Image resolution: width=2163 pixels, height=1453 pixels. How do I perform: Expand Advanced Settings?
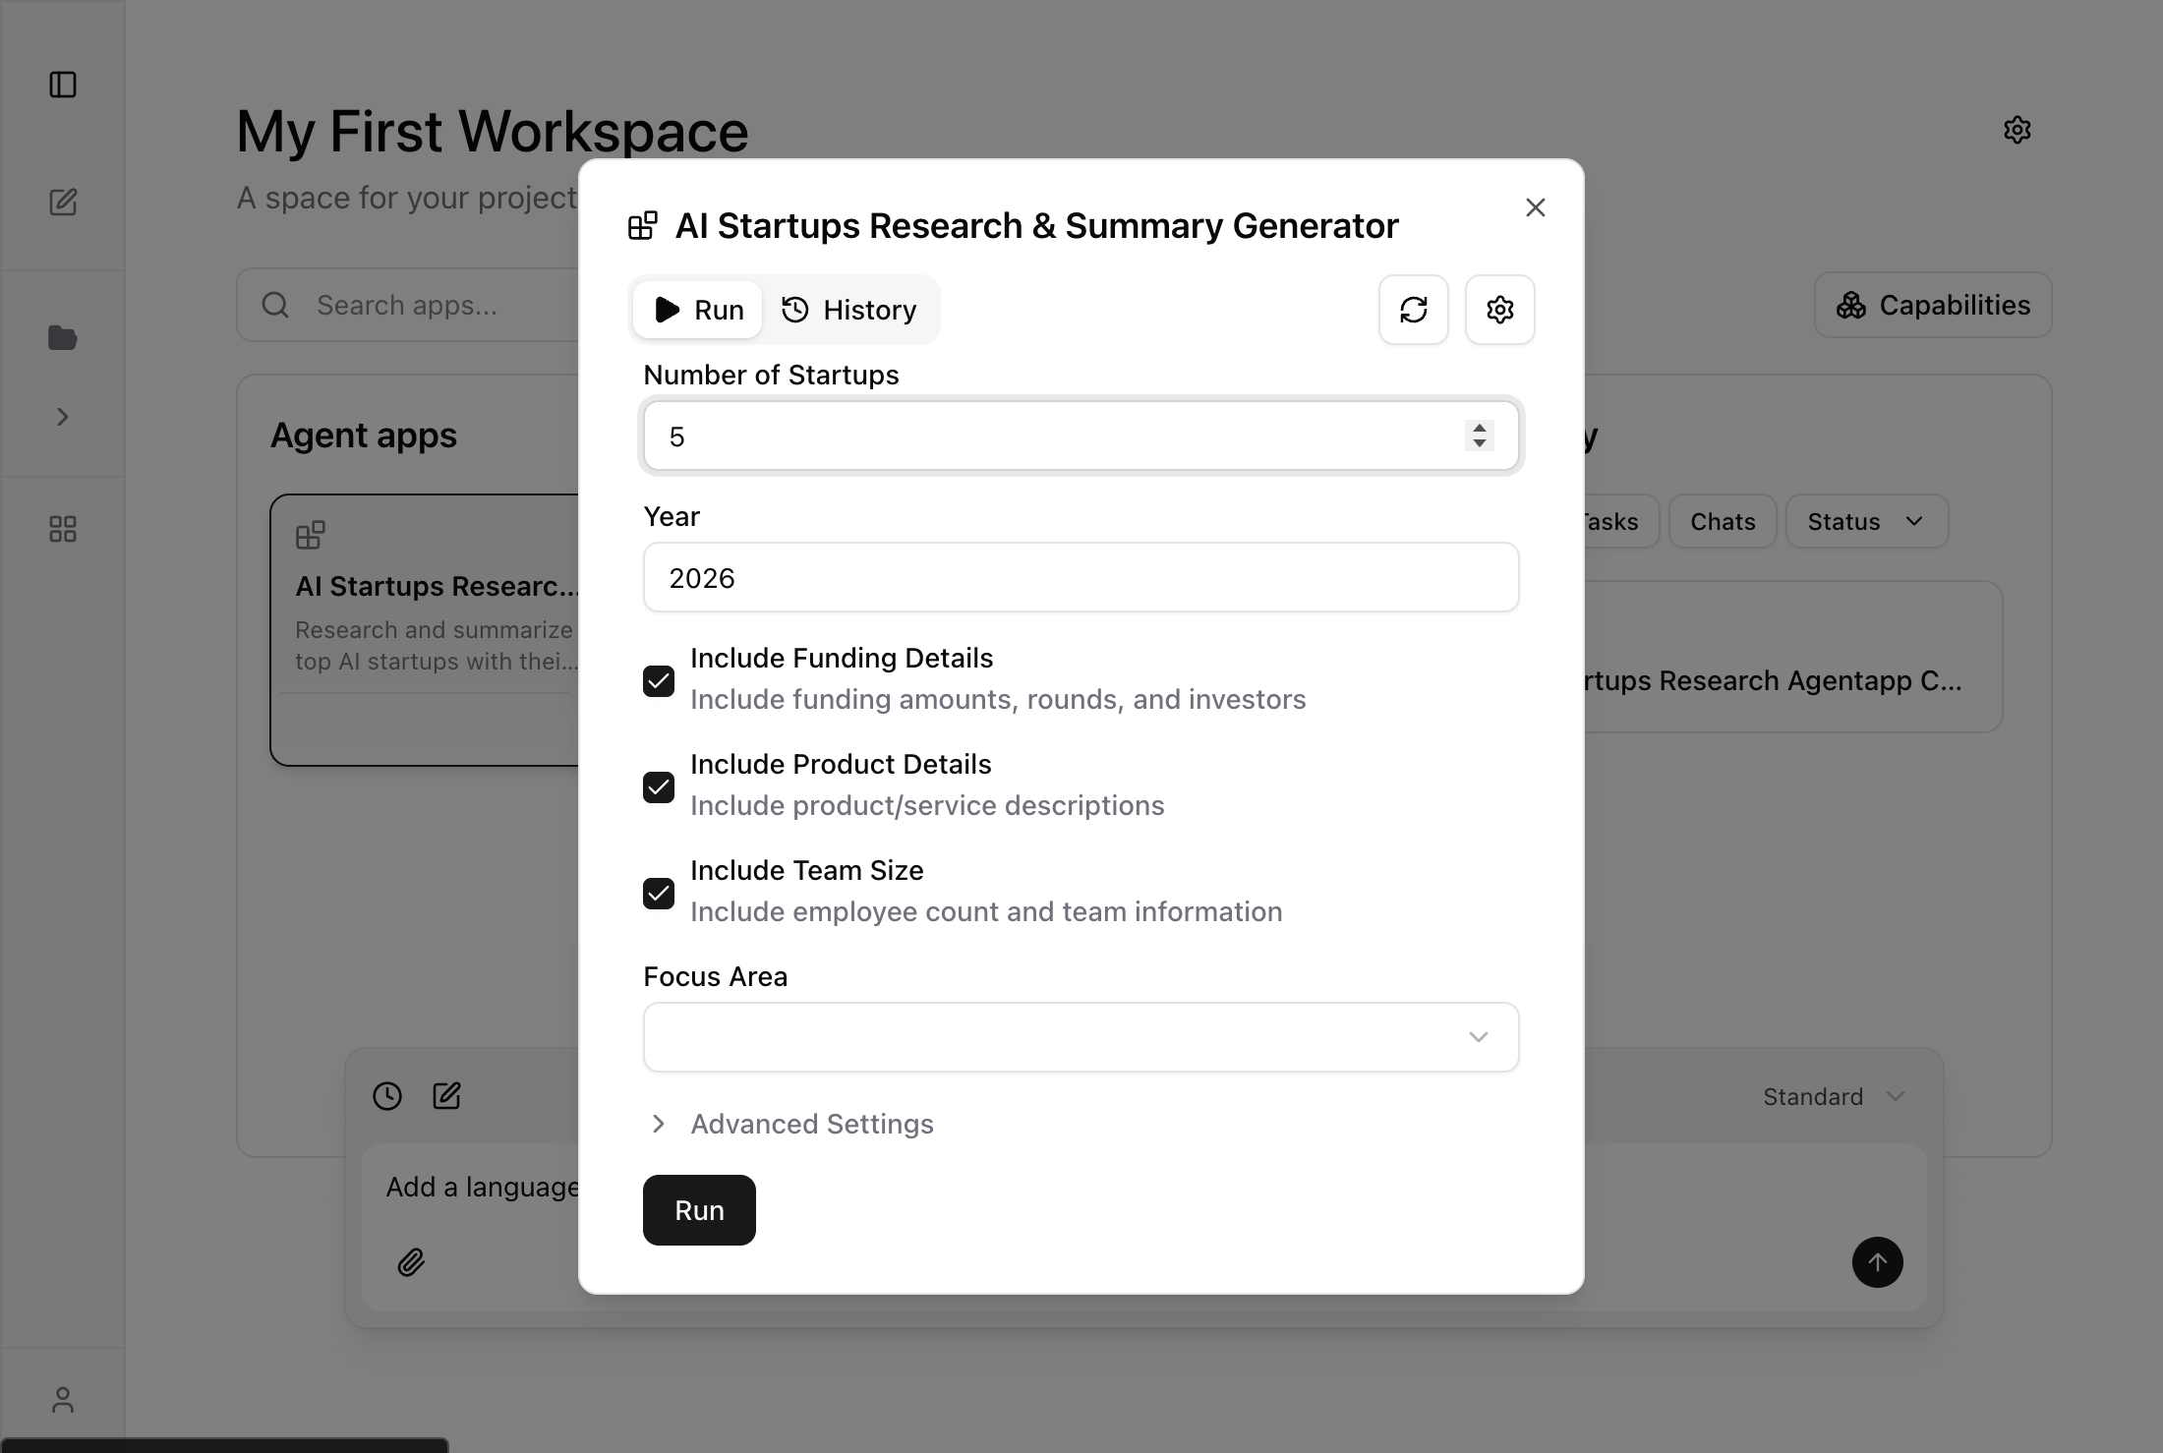pyautogui.click(x=811, y=1124)
